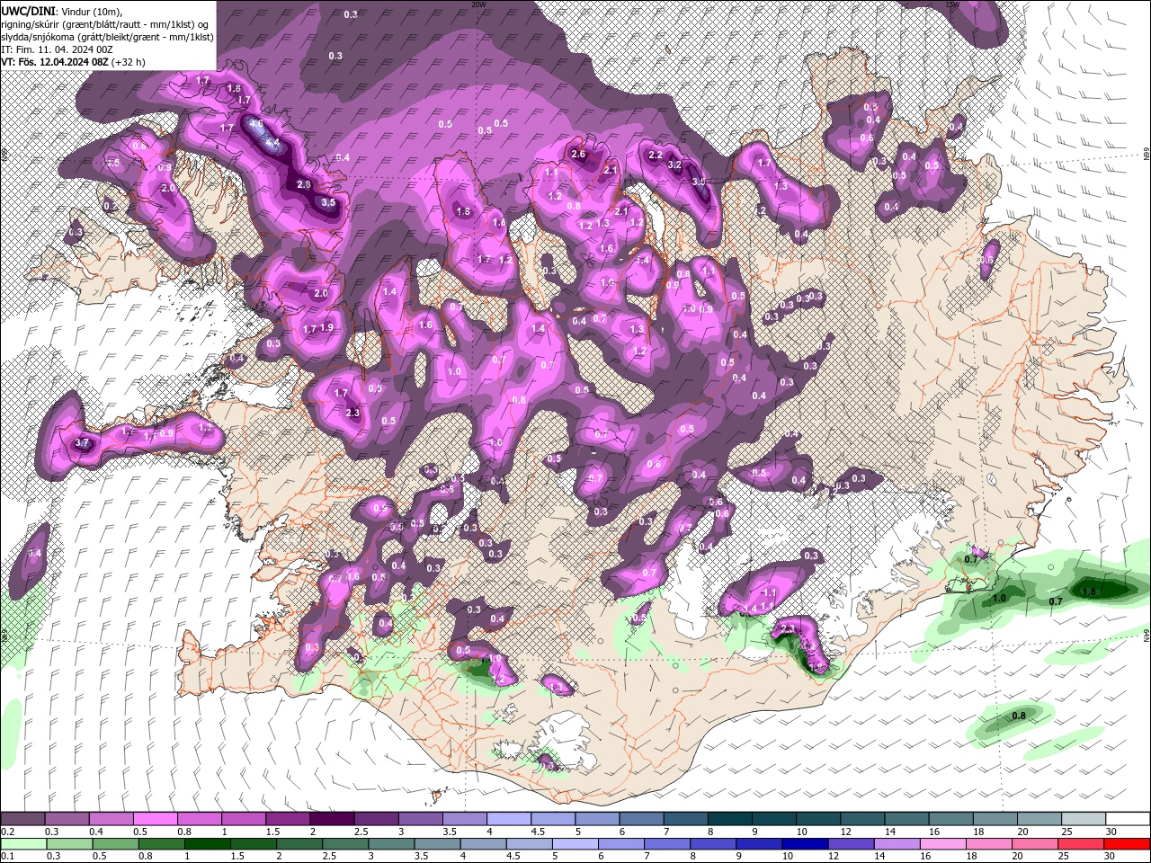Viewport: 1151px width, 863px height.
Task: Click the 3.7 value on the western peninsula
Action: click(82, 443)
